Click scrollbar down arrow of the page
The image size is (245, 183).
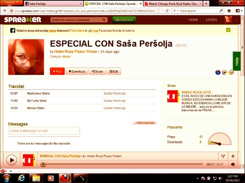242,166
